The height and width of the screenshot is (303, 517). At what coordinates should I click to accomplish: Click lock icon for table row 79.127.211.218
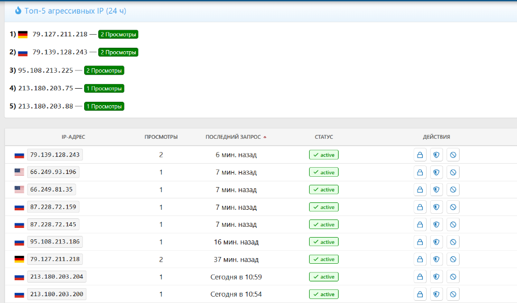pyautogui.click(x=420, y=259)
